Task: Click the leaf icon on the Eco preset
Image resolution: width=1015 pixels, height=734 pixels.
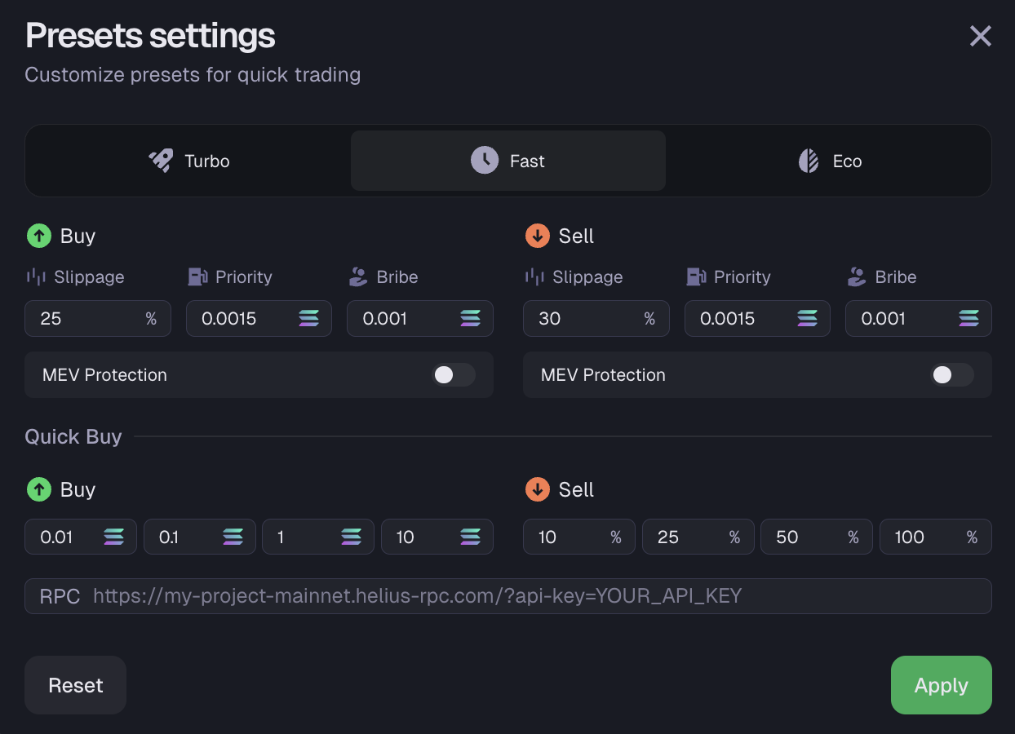Action: tap(809, 161)
